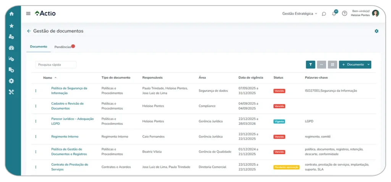
Task: Open the chat messages icon
Action: [x=324, y=14]
